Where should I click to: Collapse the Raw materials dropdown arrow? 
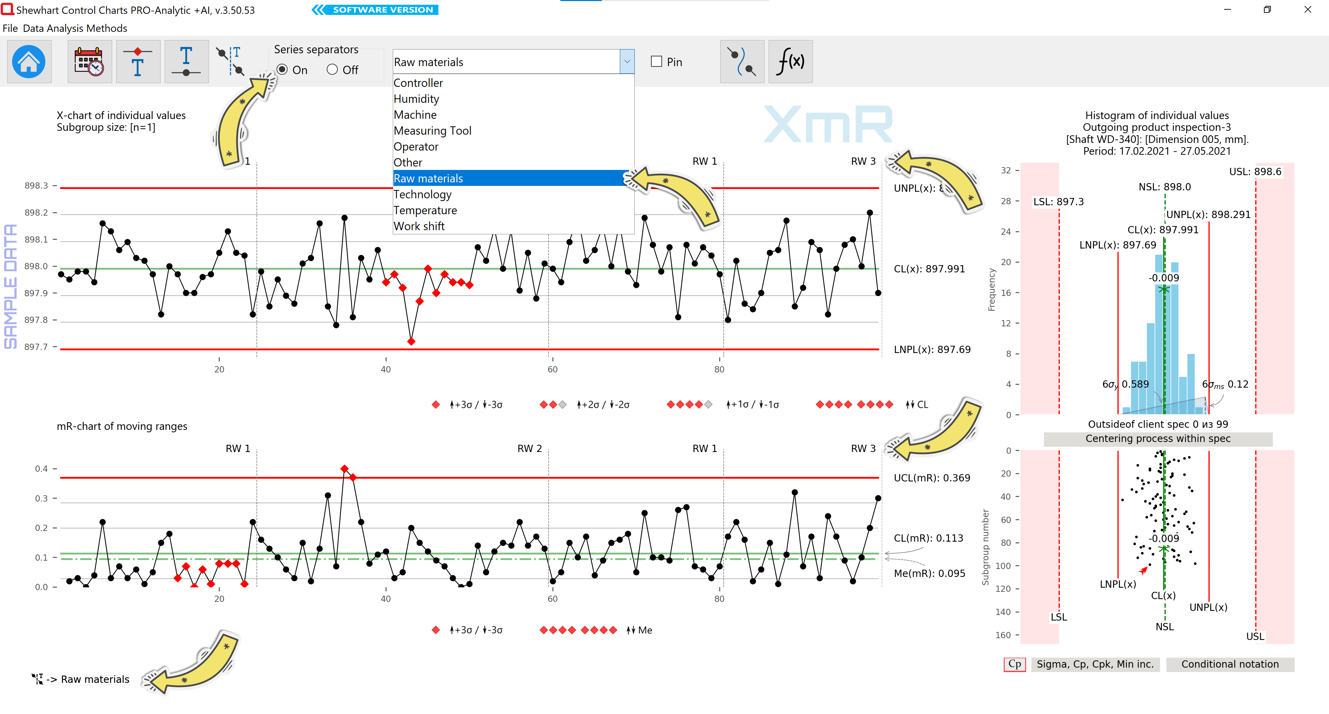[x=627, y=62]
